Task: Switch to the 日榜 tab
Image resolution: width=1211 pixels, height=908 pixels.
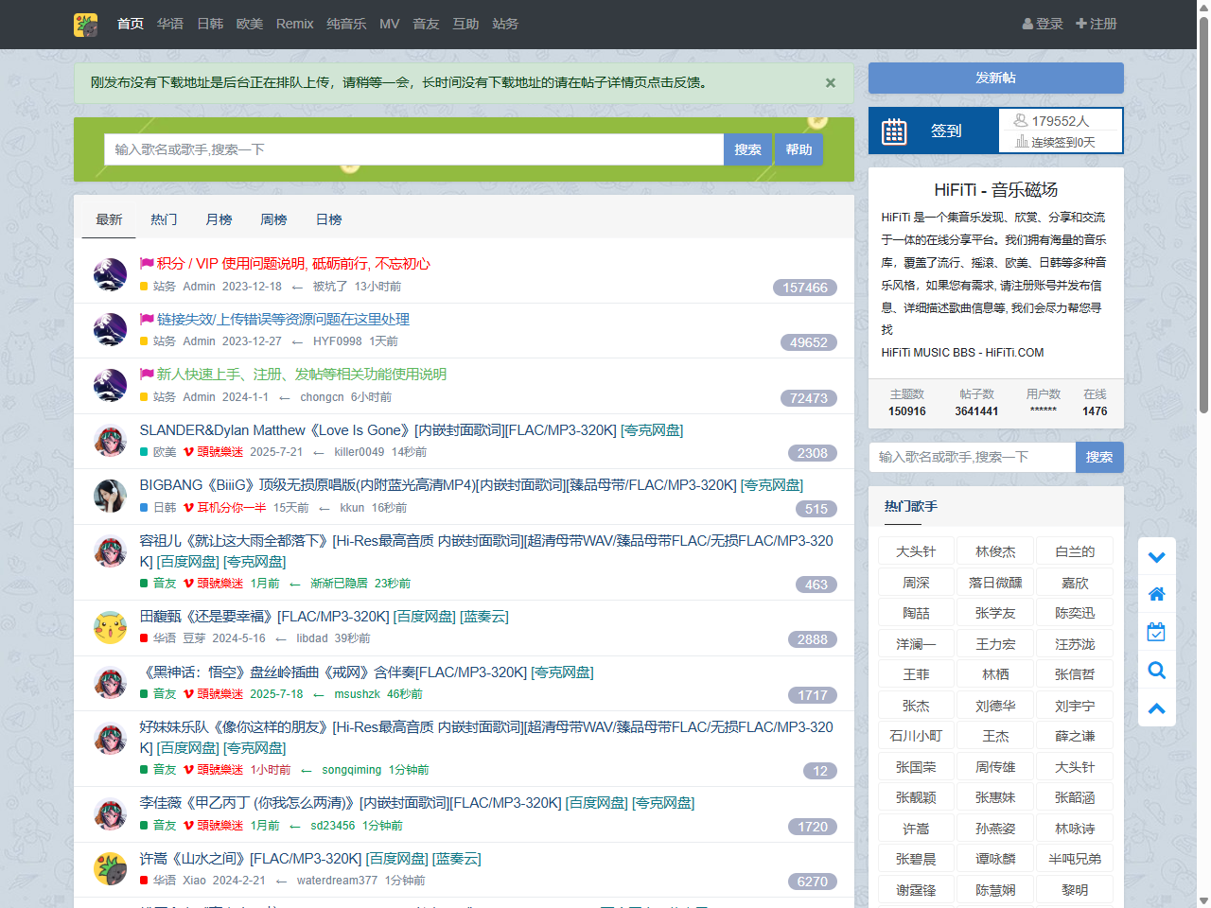Action: click(x=328, y=219)
